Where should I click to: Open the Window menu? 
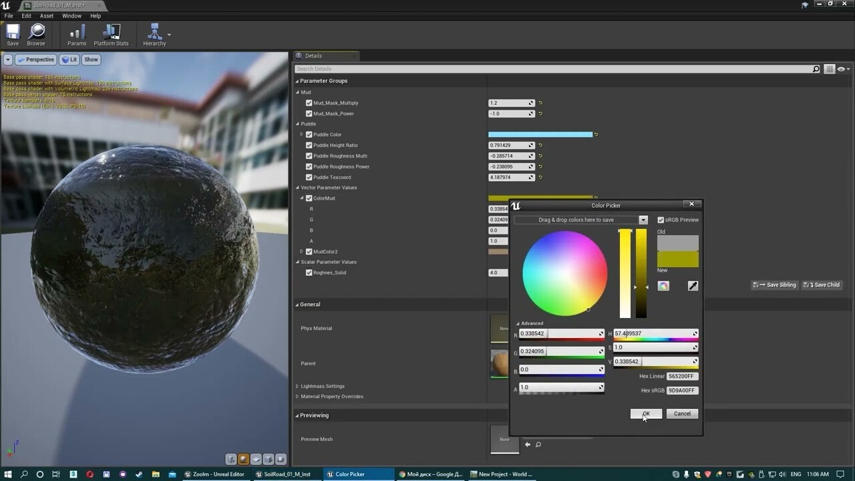tap(71, 16)
